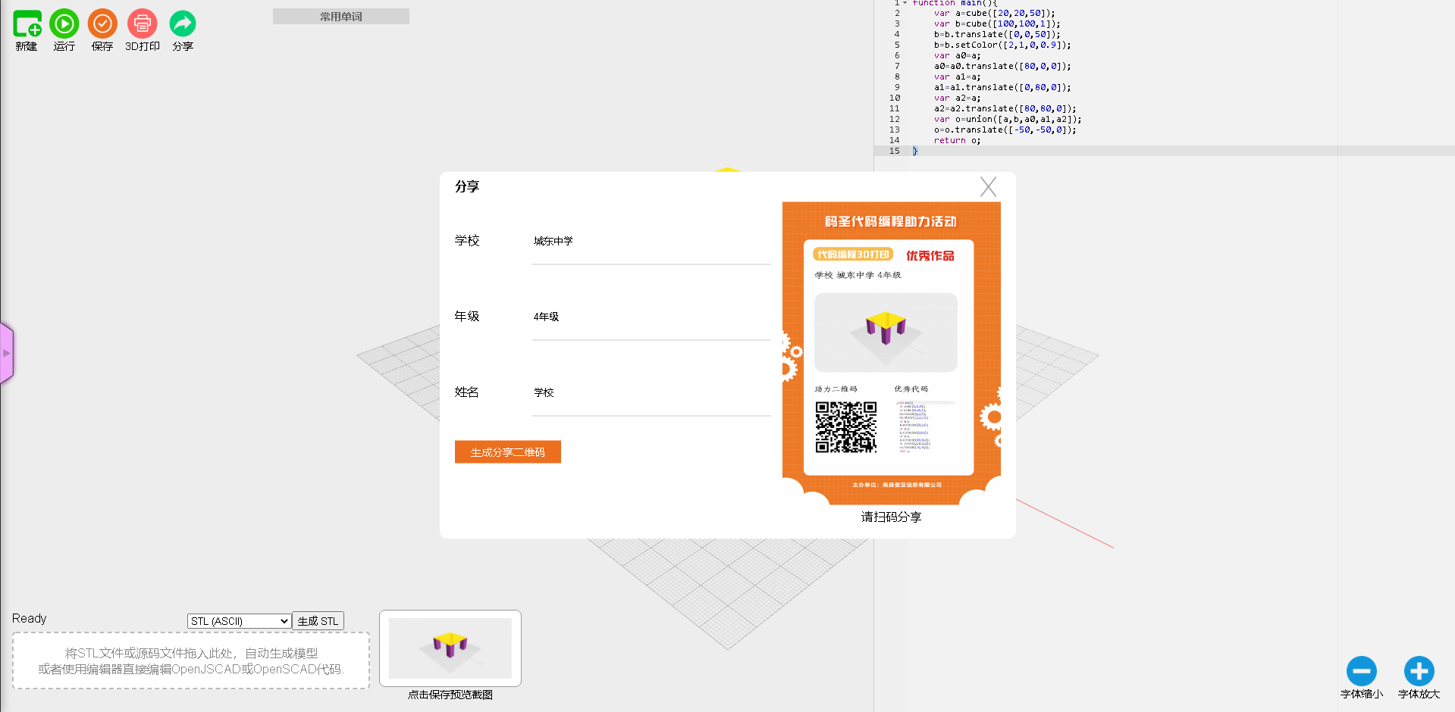
Task: Click the 新建 (New) icon
Action: (27, 25)
